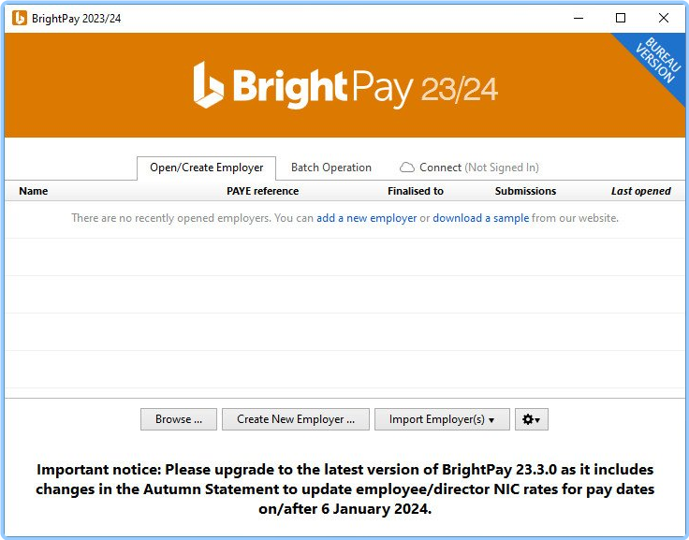Image resolution: width=689 pixels, height=540 pixels.
Task: Expand the Import Employer(s) dropdown
Action: (442, 419)
